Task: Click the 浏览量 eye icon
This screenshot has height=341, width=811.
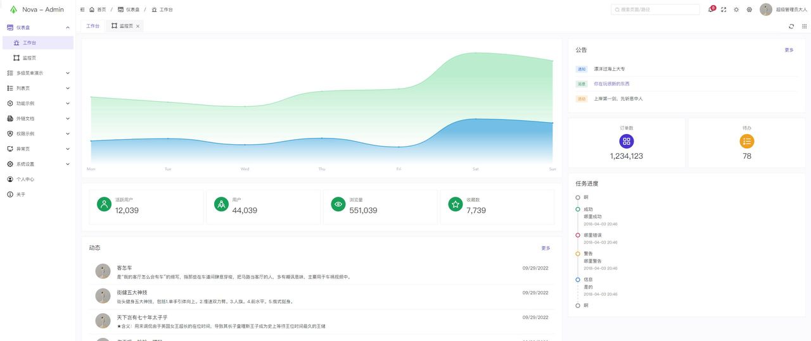Action: 338,204
